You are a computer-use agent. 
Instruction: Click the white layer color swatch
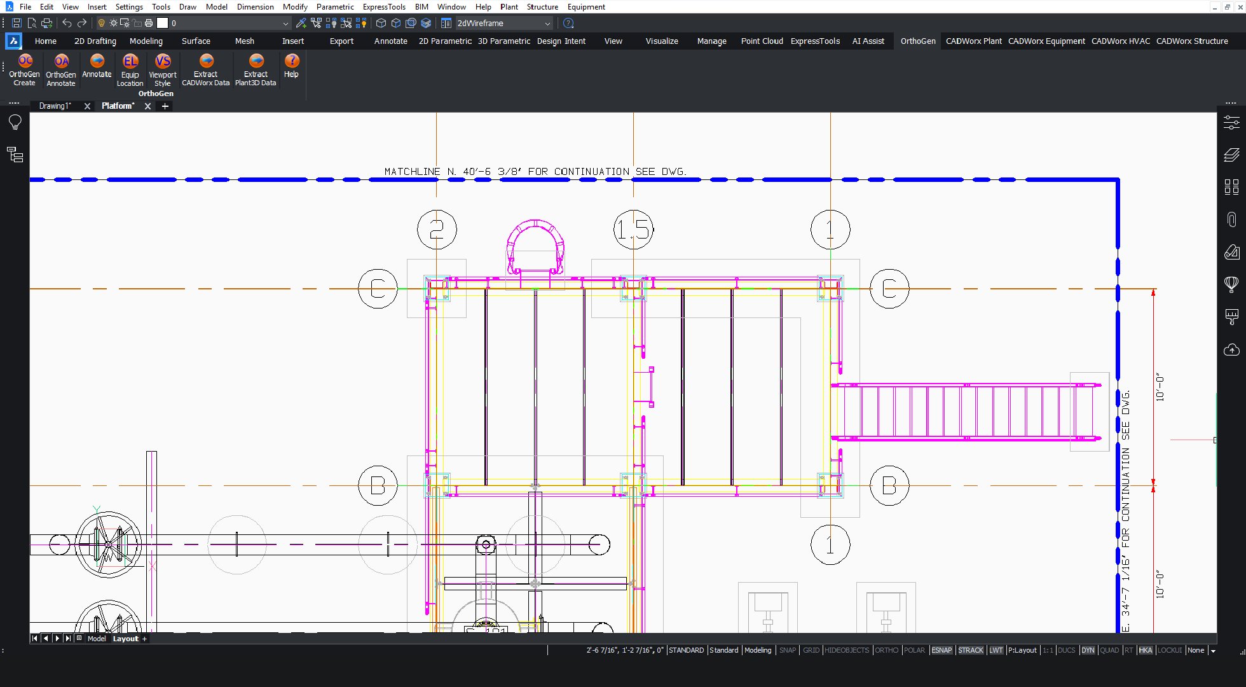(x=163, y=23)
